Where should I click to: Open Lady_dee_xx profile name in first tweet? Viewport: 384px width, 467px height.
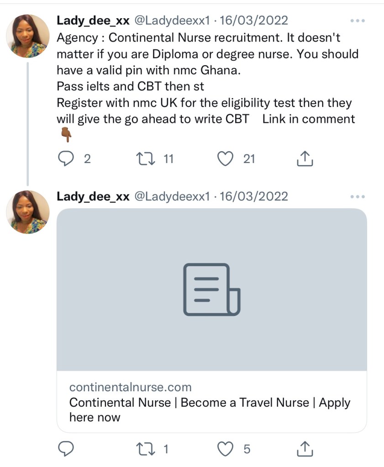(x=93, y=21)
